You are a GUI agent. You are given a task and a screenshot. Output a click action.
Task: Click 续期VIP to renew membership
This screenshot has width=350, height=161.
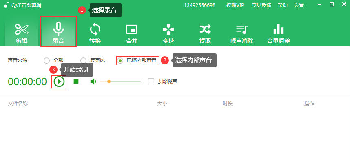[x=235, y=5]
